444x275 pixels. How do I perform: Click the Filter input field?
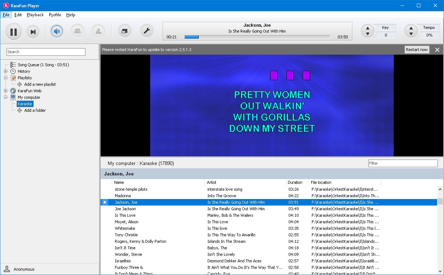tap(402, 163)
